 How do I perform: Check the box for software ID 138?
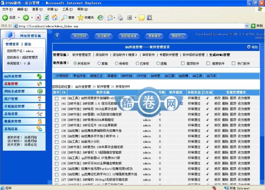[x=57, y=120]
